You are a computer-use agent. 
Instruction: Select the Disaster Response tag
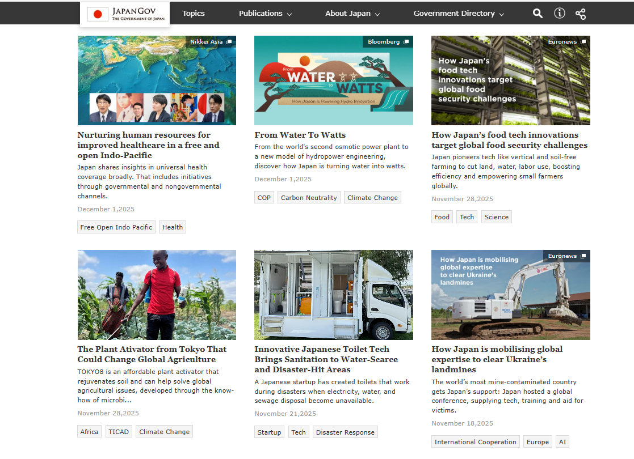(345, 432)
